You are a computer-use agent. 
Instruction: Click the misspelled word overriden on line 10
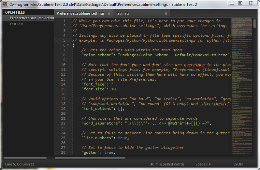click(194, 65)
